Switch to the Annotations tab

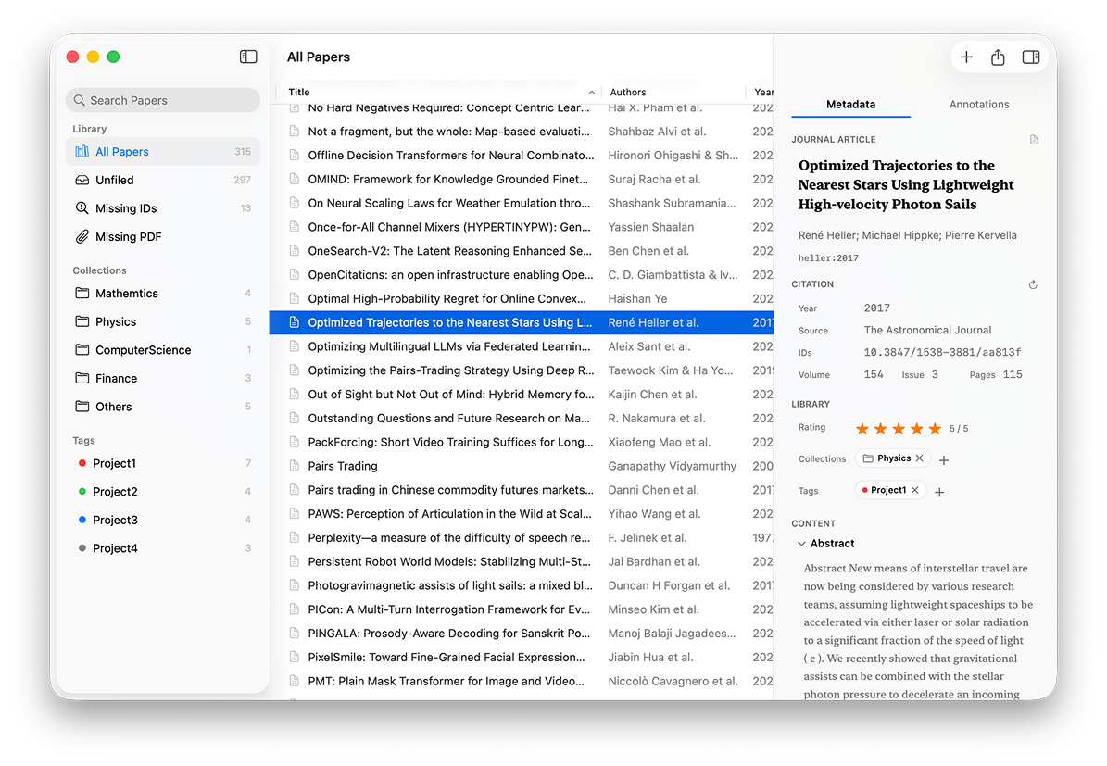click(x=978, y=105)
